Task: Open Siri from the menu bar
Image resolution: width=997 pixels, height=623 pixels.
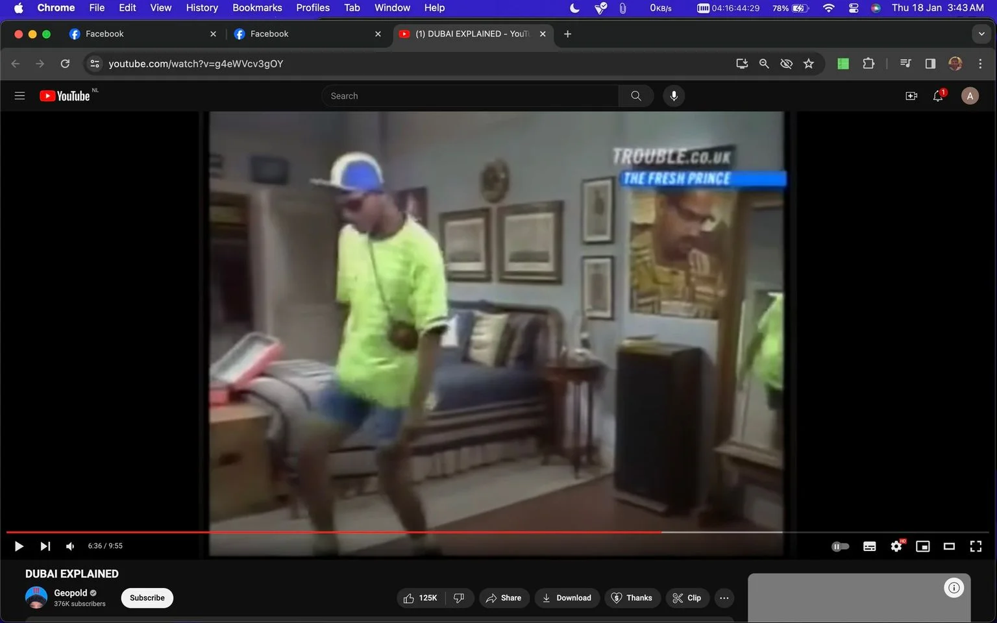Action: (876, 8)
